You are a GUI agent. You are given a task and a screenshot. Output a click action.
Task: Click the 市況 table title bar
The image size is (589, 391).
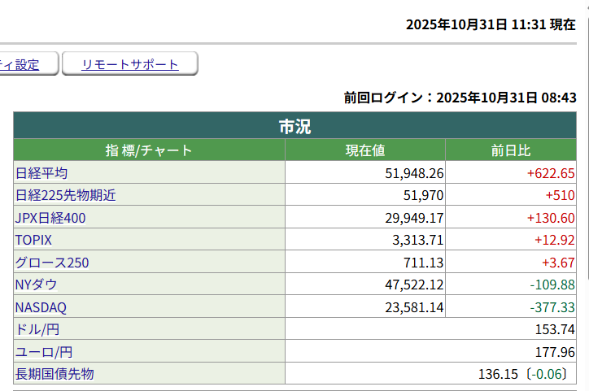tap(294, 127)
